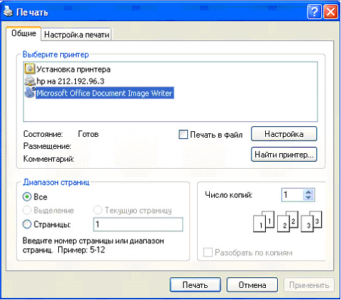Click the collated pages 1-1 illustration
Viewport: 341px width, 300px height.
pyautogui.click(x=264, y=221)
